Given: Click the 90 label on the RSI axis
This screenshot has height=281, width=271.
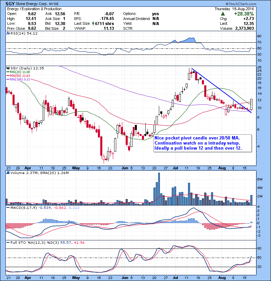Looking at the screenshot, I should (259, 36).
